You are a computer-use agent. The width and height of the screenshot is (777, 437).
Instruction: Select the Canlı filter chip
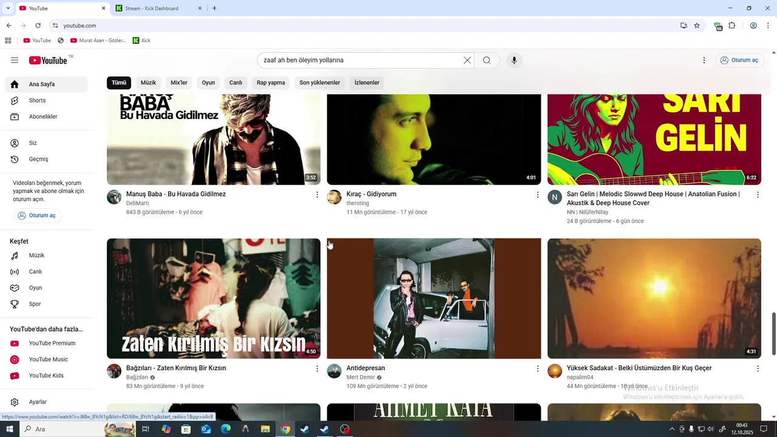click(236, 83)
